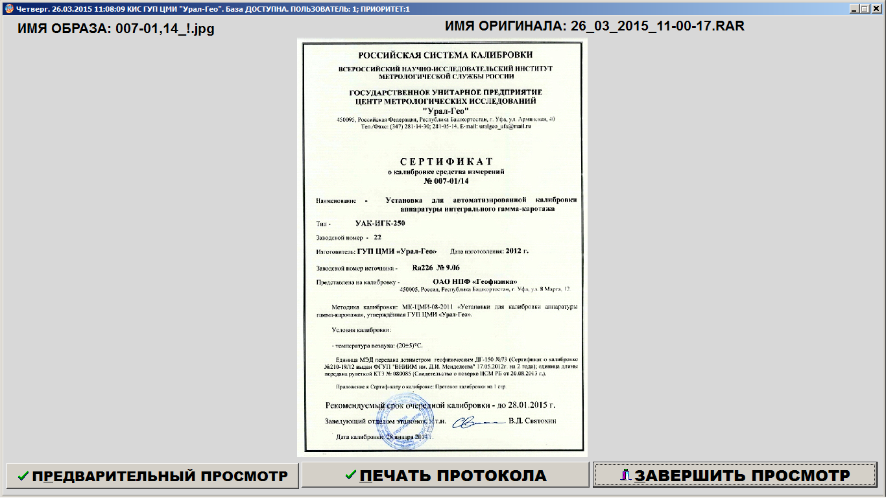This screenshot has height=498, width=886.
Task: Click the "Урал-Гео" organization name in the header
Action: click(x=445, y=111)
